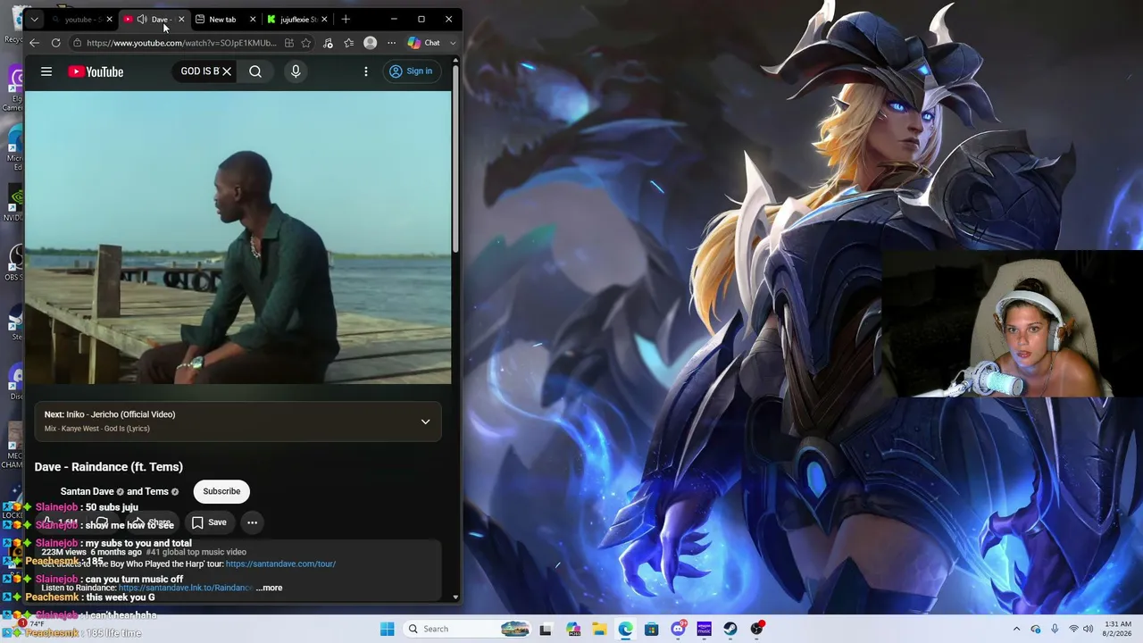Image resolution: width=1143 pixels, height=643 pixels.
Task: View site information padlock icon
Action: coord(78,43)
